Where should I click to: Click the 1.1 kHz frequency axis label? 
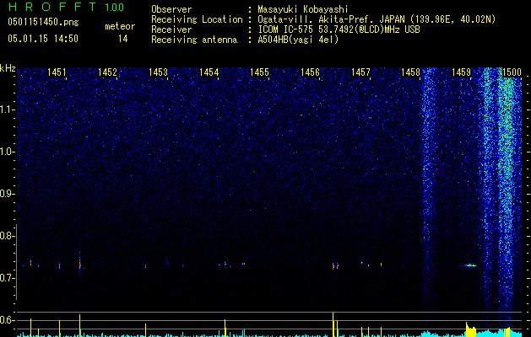(x=8, y=110)
